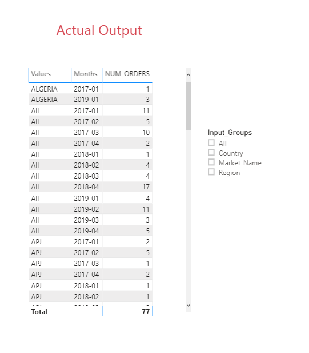
Task: Click month 2017-01 in first ALGERIA row
Action: point(86,89)
